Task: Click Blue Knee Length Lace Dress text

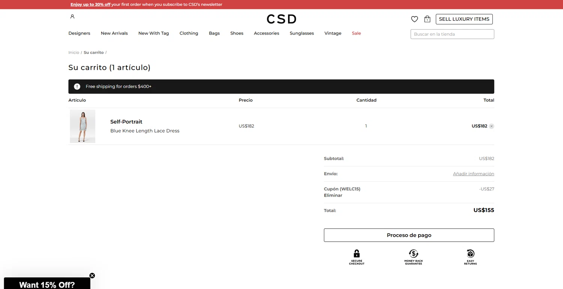Action: (145, 131)
